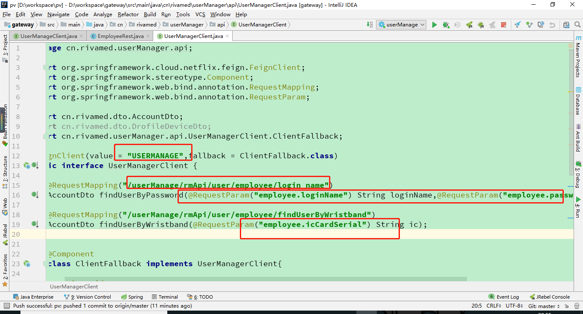This screenshot has height=314, width=583.
Task: Open the Version Control tool window
Action: click(x=87, y=297)
